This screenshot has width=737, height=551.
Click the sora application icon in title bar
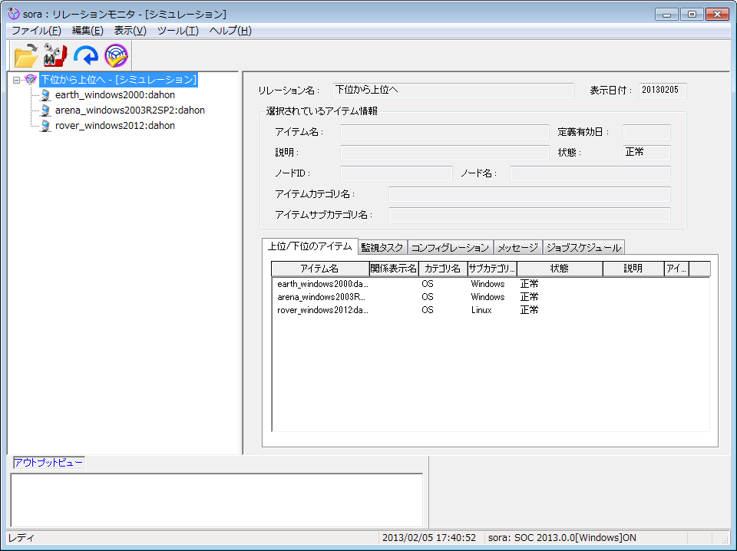pyautogui.click(x=14, y=14)
